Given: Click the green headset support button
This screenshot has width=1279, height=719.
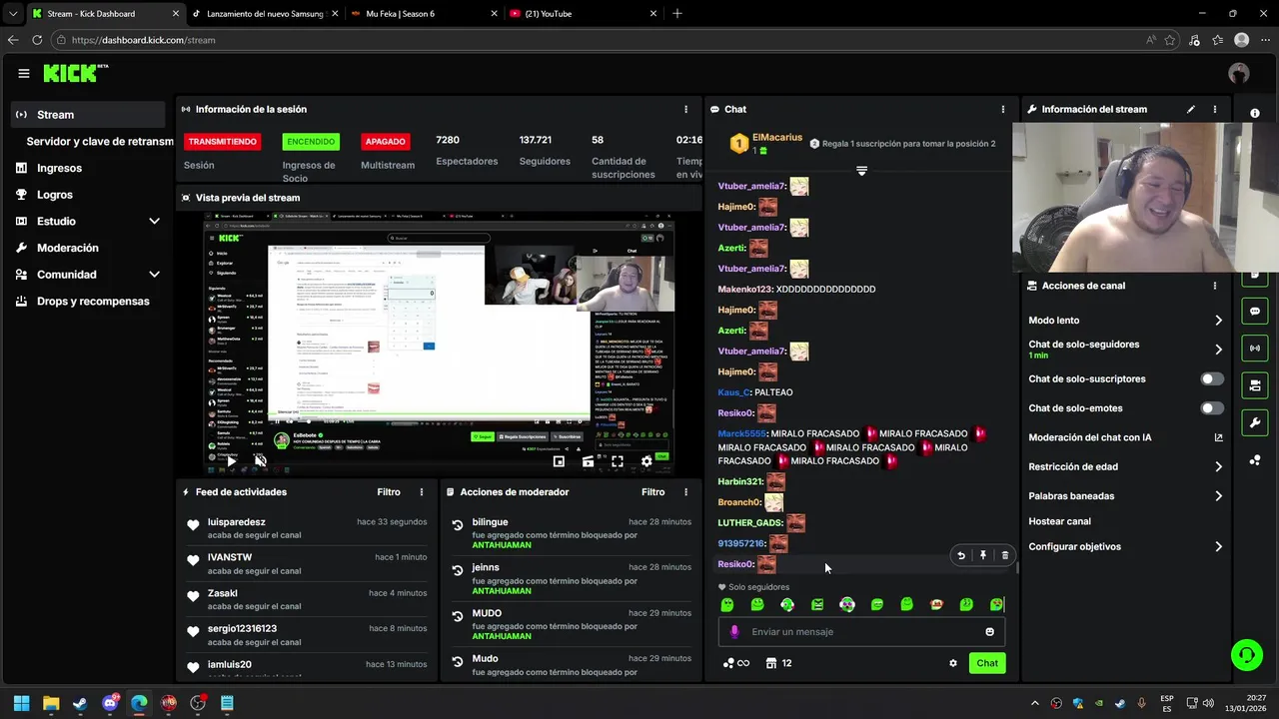Looking at the screenshot, I should click(x=1247, y=655).
